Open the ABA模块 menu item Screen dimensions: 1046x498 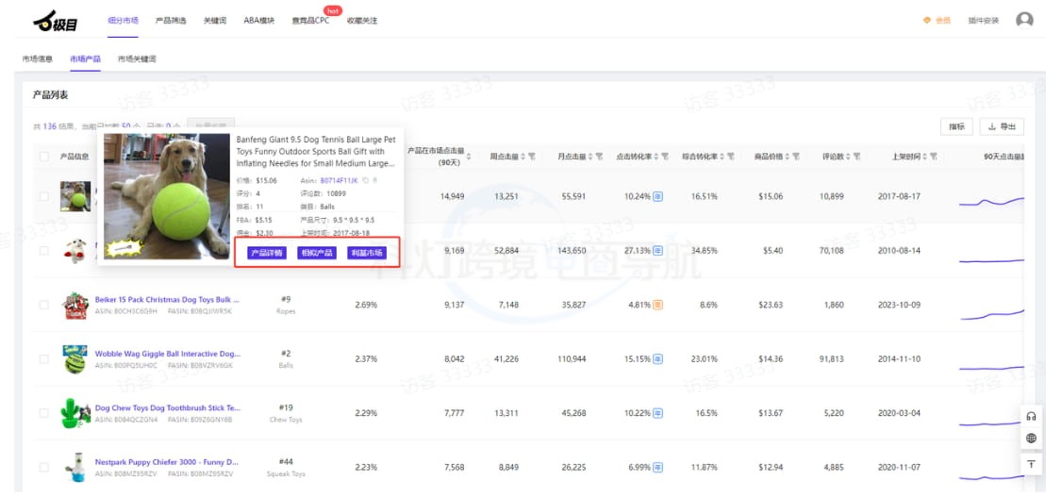coord(258,21)
